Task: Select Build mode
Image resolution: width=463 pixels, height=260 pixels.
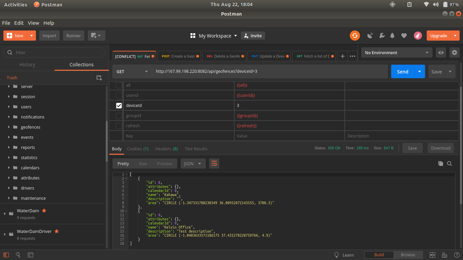Action: point(379,255)
